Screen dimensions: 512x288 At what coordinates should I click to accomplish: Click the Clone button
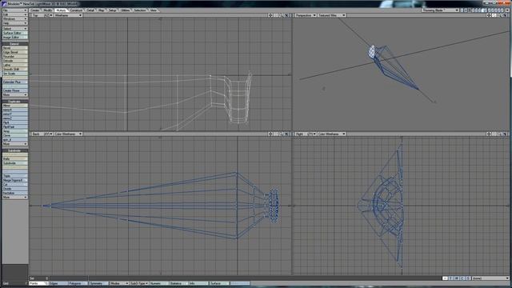tap(15, 135)
